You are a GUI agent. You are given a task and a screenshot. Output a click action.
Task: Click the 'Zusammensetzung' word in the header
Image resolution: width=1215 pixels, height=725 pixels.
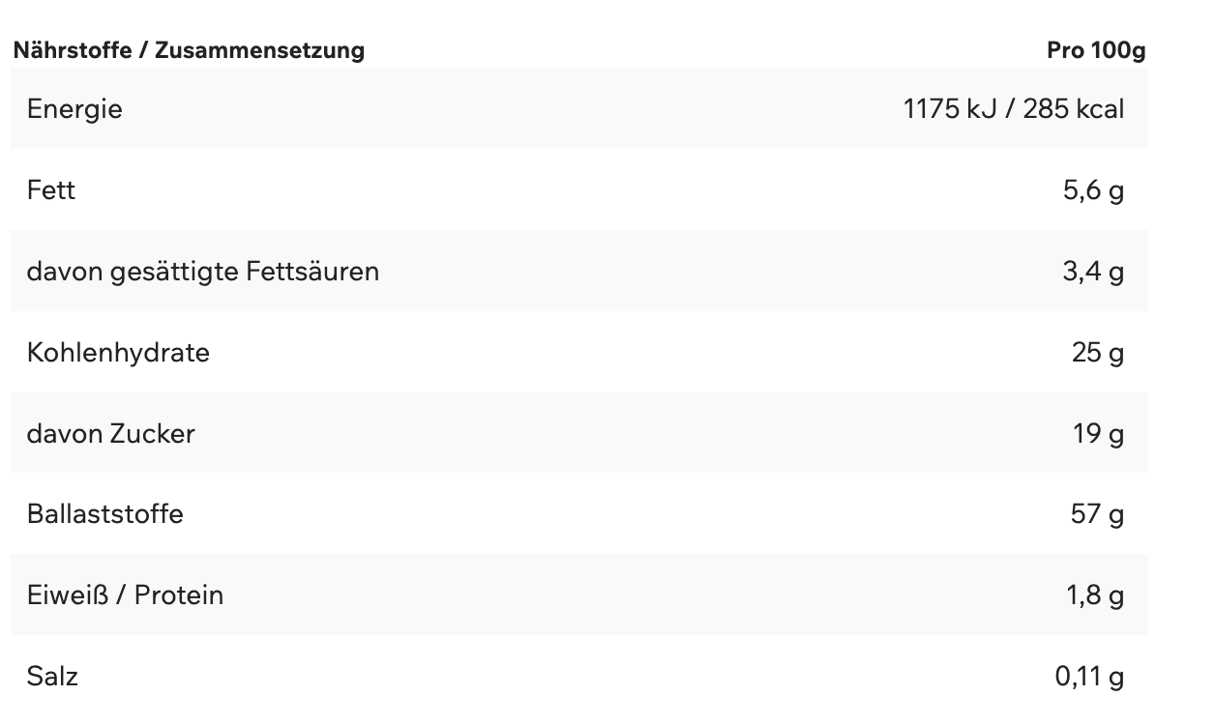click(x=259, y=50)
